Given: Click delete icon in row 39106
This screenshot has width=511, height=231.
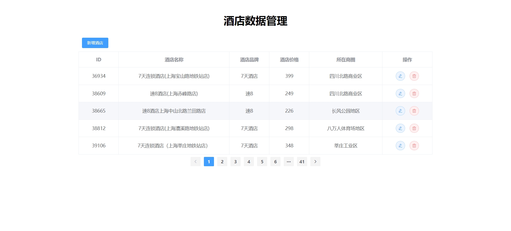Looking at the screenshot, I should tap(414, 146).
